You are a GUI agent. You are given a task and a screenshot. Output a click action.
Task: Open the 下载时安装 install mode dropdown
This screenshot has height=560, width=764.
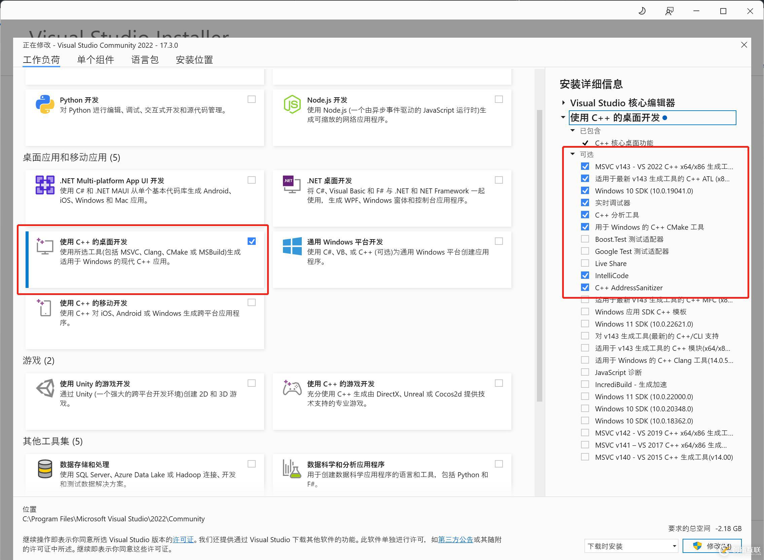[631, 546]
